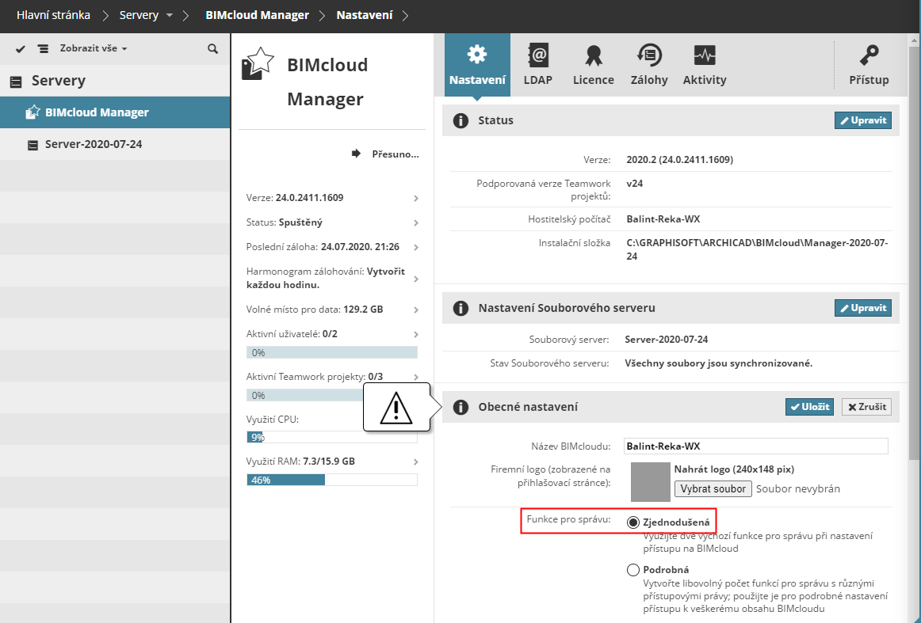Click the text Všechny soubory jsou synchronizované.

click(x=718, y=363)
